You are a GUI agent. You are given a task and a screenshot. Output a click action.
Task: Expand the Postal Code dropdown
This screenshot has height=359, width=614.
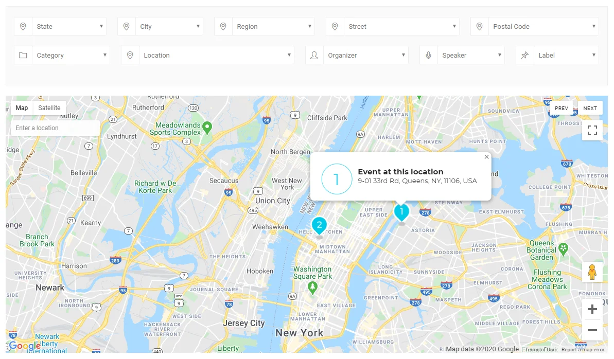543,27
